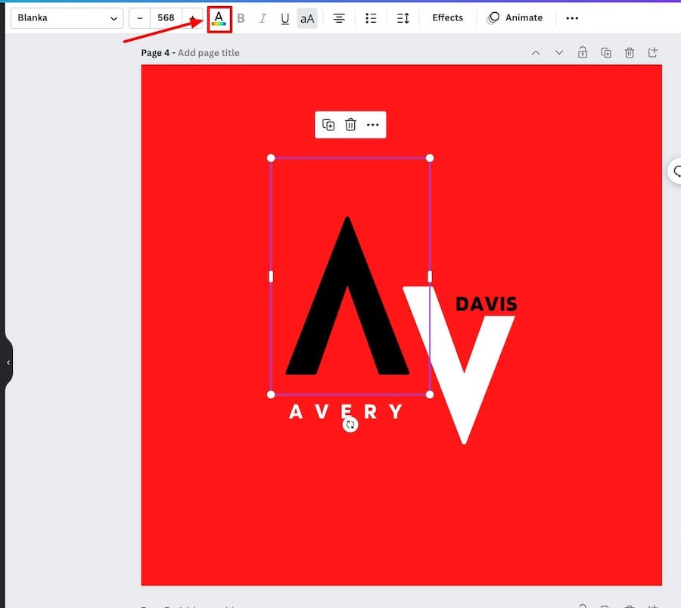
Task: Move page 4 down
Action: [x=559, y=52]
